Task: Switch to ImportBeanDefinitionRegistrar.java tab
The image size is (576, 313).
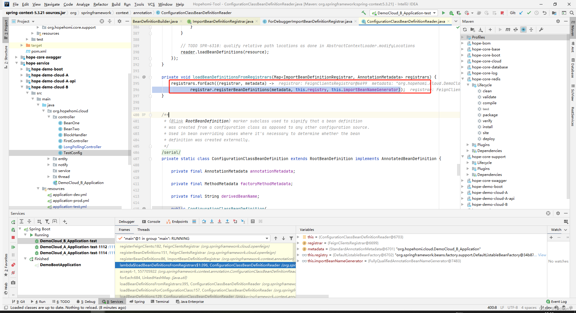Action: [223, 21]
